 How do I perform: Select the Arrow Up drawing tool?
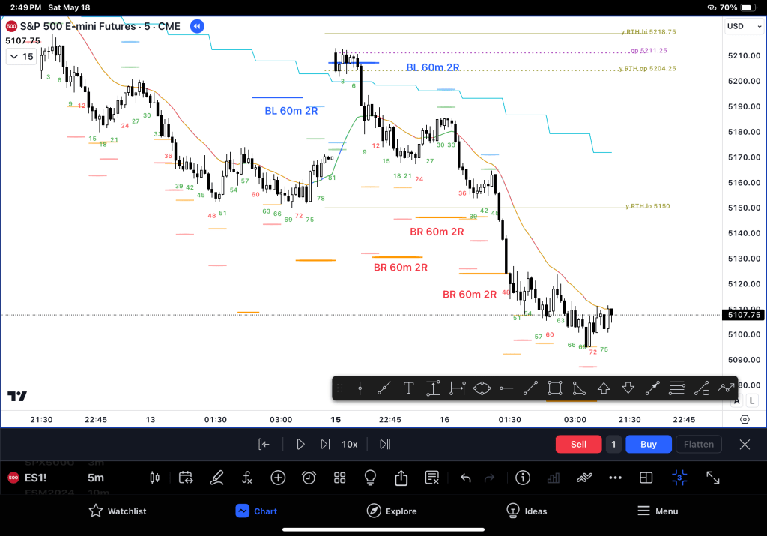tap(604, 388)
